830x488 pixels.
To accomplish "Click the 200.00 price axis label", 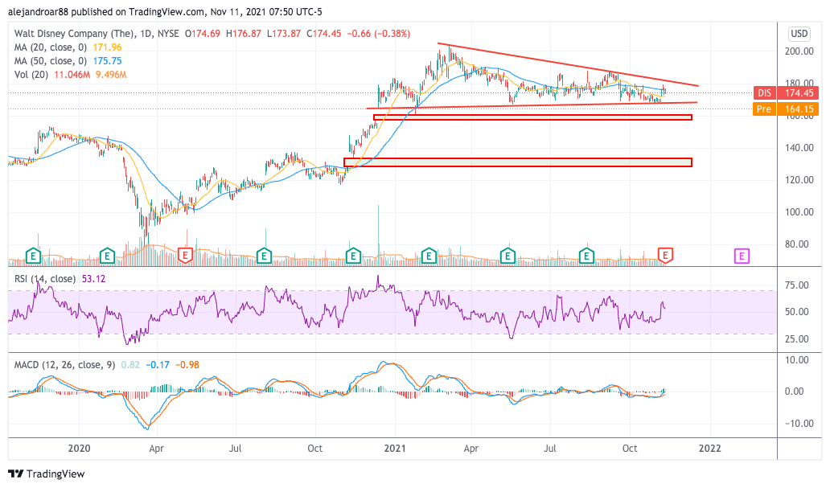I will (799, 51).
